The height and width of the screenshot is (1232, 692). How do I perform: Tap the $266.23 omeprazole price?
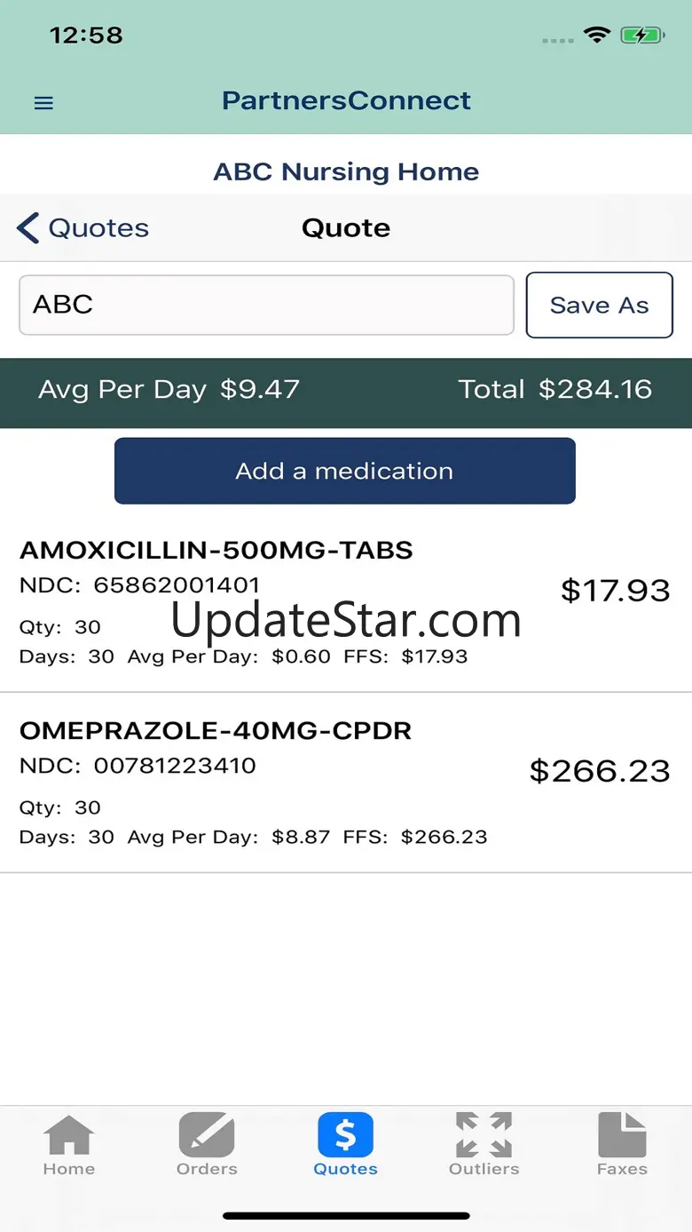[x=600, y=770]
